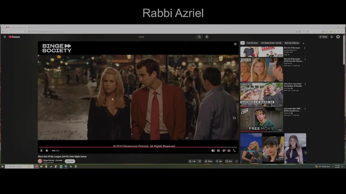346x194 pixels.
Task: Click the video info card icon
Action: click(x=235, y=44)
